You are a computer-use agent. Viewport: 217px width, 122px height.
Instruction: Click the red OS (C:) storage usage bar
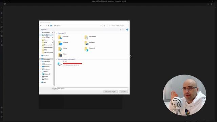(72, 63)
